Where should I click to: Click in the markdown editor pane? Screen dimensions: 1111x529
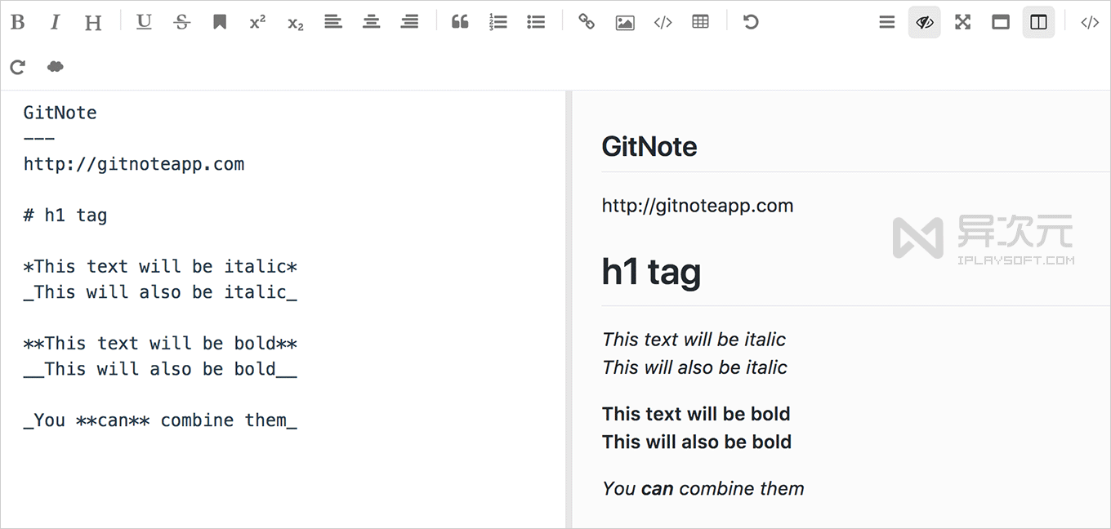tap(245, 327)
